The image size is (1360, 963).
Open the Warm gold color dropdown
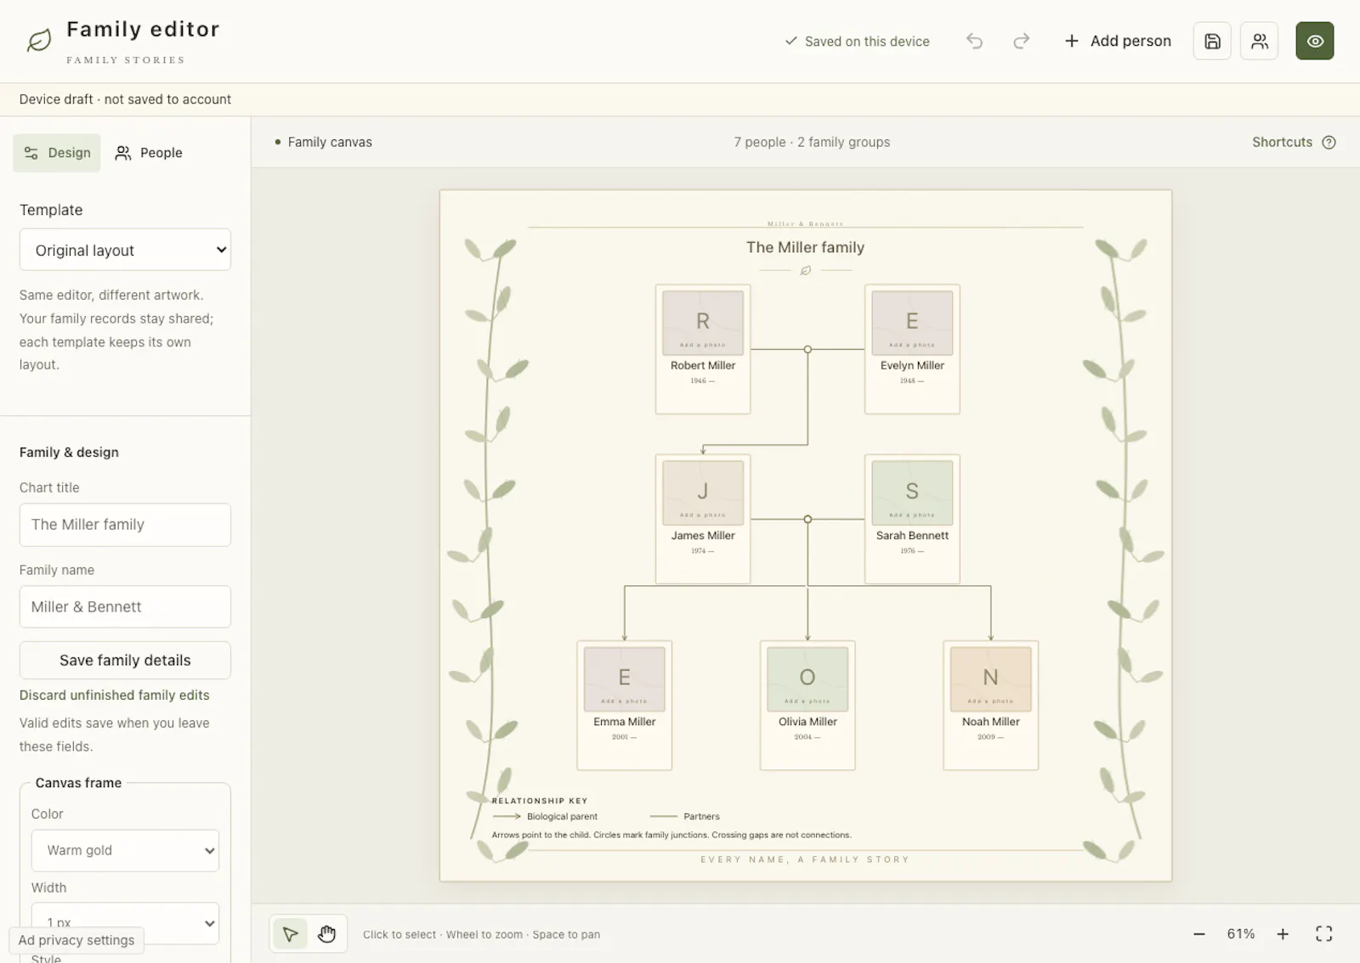pos(125,850)
